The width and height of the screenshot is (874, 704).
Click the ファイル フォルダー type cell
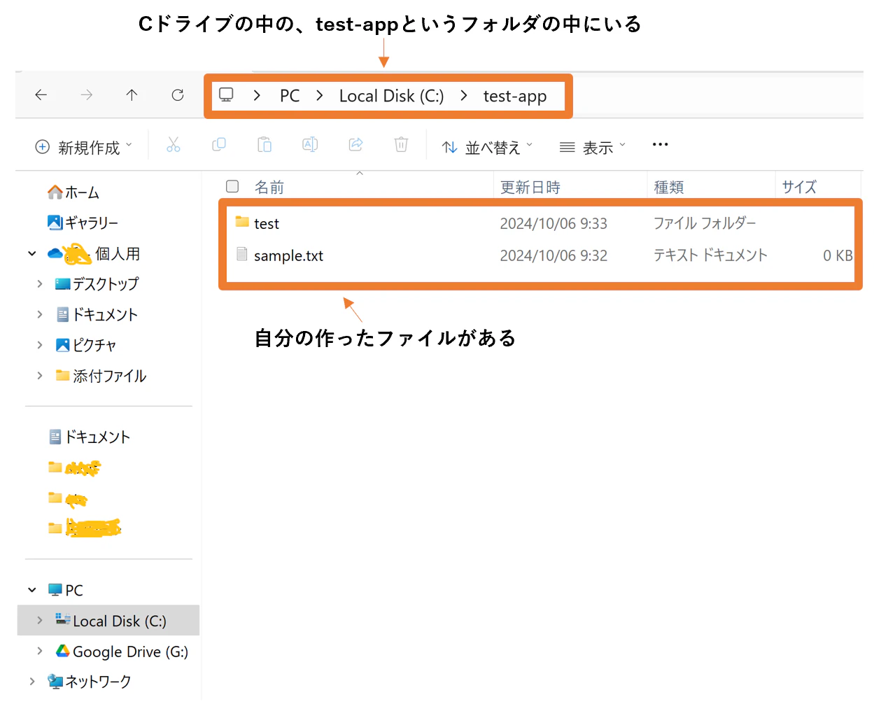pos(705,223)
